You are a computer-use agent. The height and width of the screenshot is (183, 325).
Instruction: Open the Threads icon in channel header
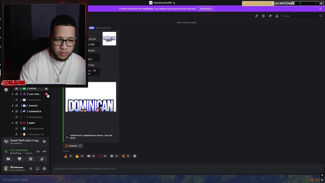tap(256, 16)
